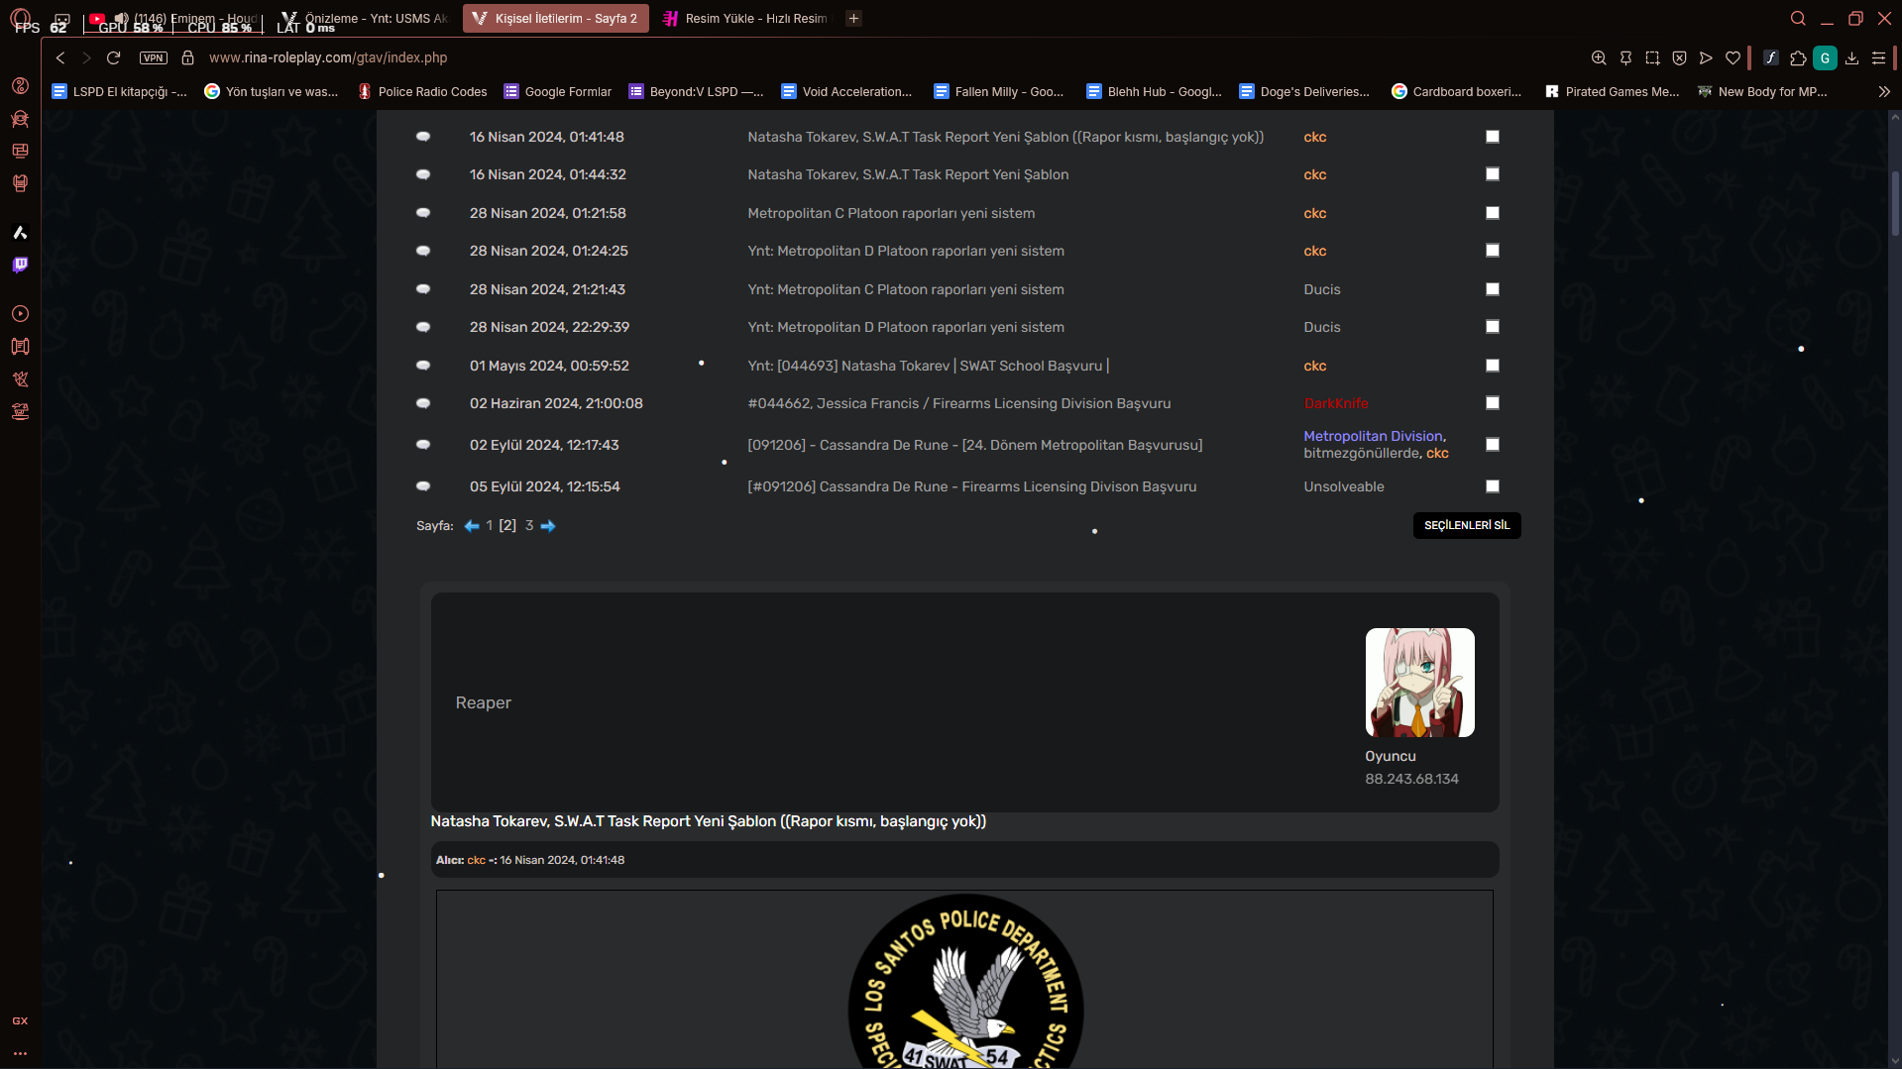Open the Police Radio Codes bookmark
1902x1069 pixels.
pos(422,91)
